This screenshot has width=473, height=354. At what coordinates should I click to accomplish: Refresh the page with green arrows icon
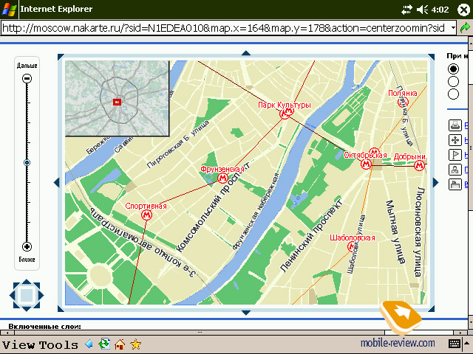tap(104, 344)
